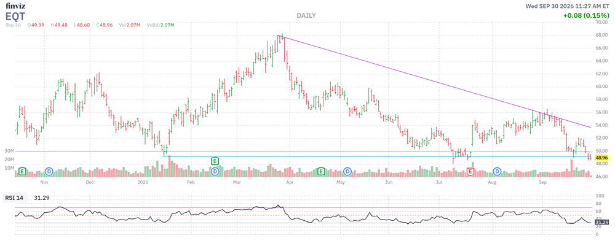Screen dimensions: 615x241
Task: Click the May month label
Action: [341, 182]
